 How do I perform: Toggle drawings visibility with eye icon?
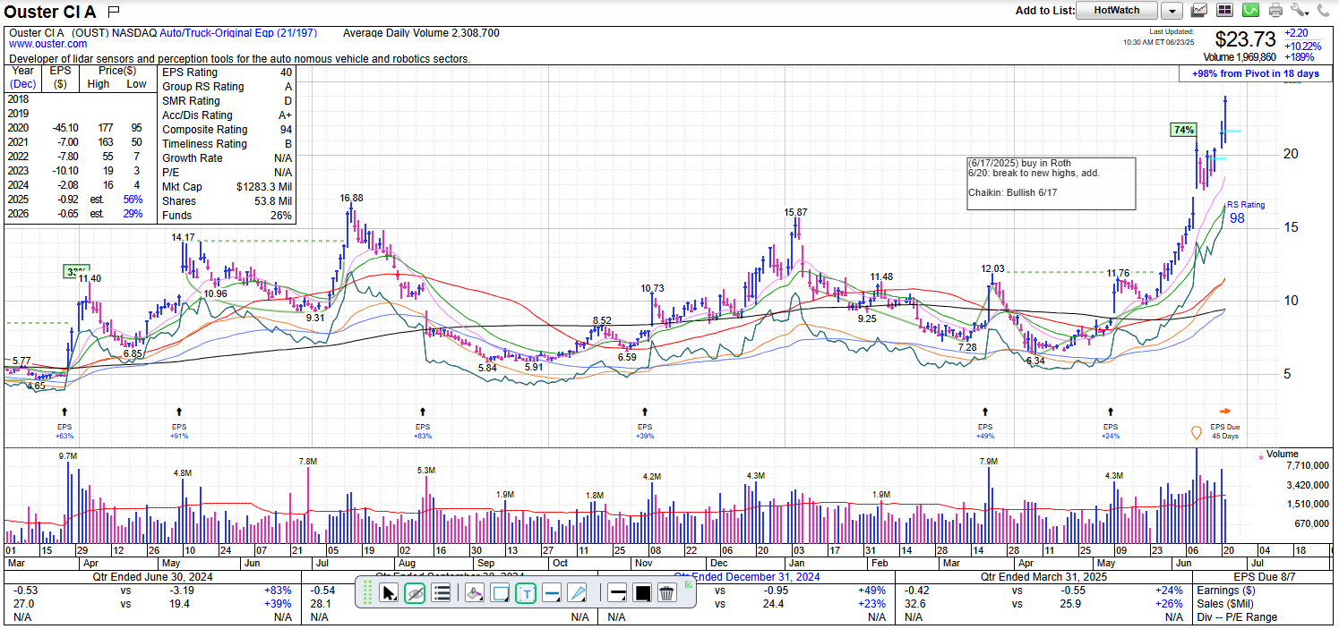click(414, 592)
